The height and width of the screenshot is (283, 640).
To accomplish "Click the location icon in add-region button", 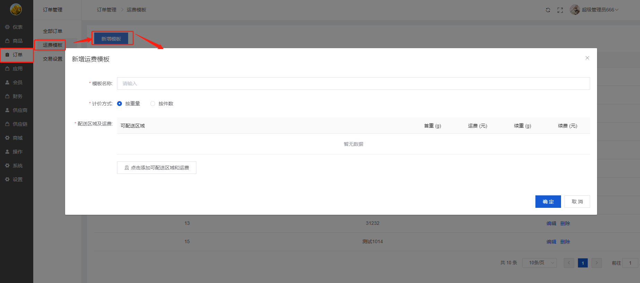I will pyautogui.click(x=127, y=168).
